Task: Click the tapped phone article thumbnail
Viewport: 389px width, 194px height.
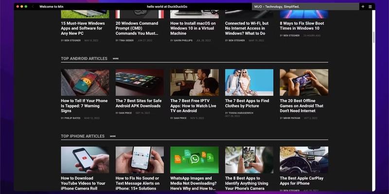Action: pyautogui.click(x=85, y=82)
